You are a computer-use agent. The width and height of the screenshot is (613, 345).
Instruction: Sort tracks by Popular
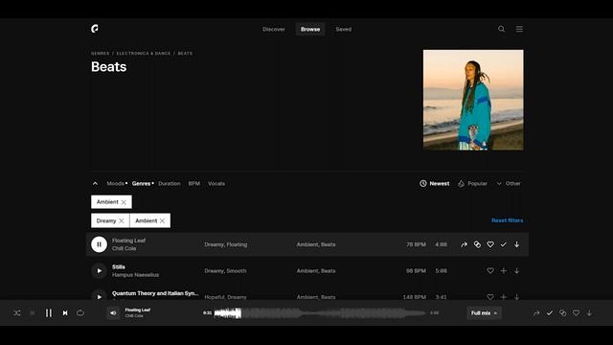click(x=472, y=183)
